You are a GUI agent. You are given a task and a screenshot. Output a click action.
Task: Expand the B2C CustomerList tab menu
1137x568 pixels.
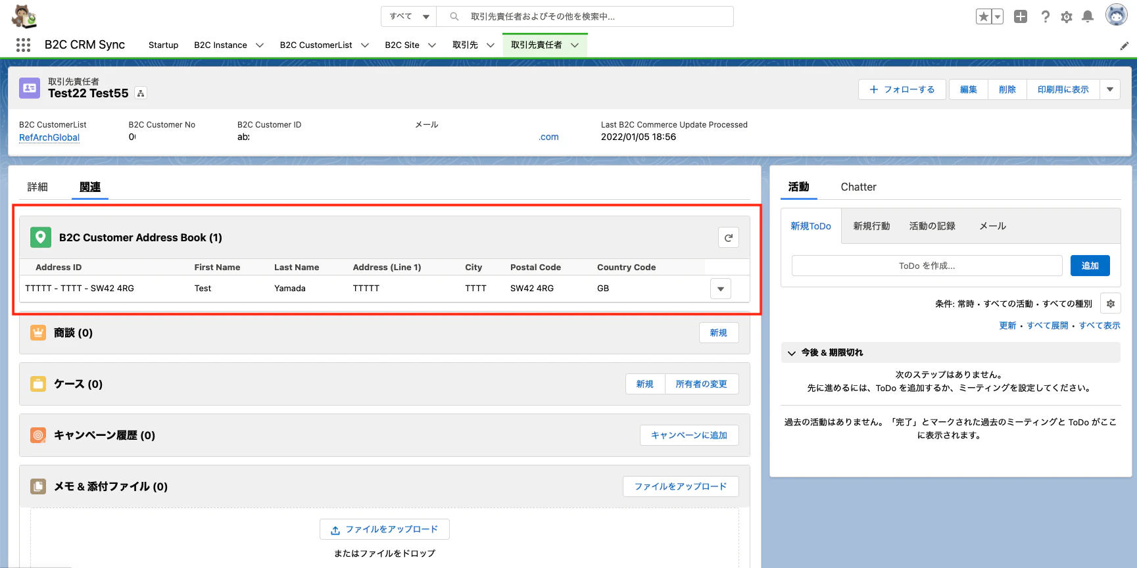pos(365,45)
